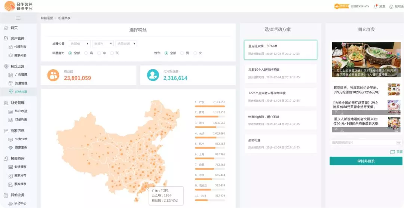Image resolution: width=404 pixels, height=208 pixels.
Task: Click the 上海 ranking progress bar
Action: coord(210,158)
